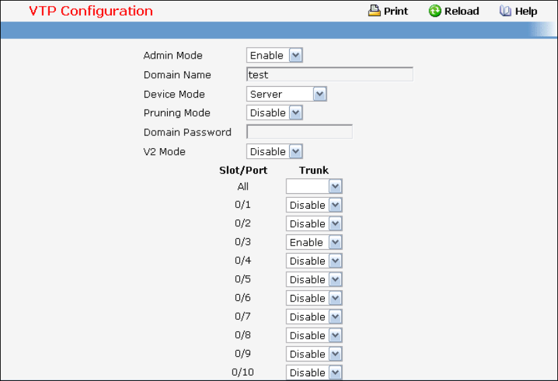
Task: Click the Domain Name label
Action: click(x=177, y=75)
